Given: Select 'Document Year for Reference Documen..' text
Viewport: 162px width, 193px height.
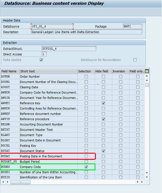Looking at the screenshot, I should pos(49,98).
